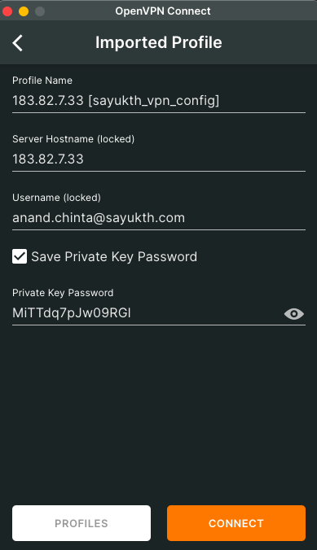Click the Username field with anand.chinta@sayukth.com
Screen dimensions: 317x550
point(158,218)
